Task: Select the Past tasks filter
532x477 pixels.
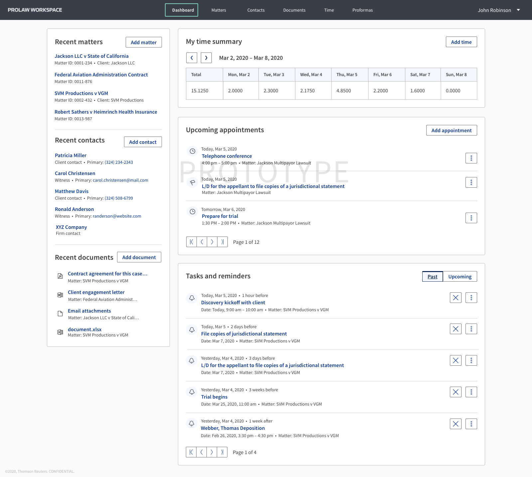Action: tap(432, 276)
